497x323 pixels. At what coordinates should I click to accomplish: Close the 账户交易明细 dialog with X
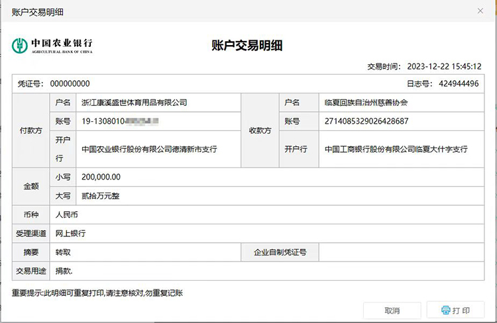(480, 11)
